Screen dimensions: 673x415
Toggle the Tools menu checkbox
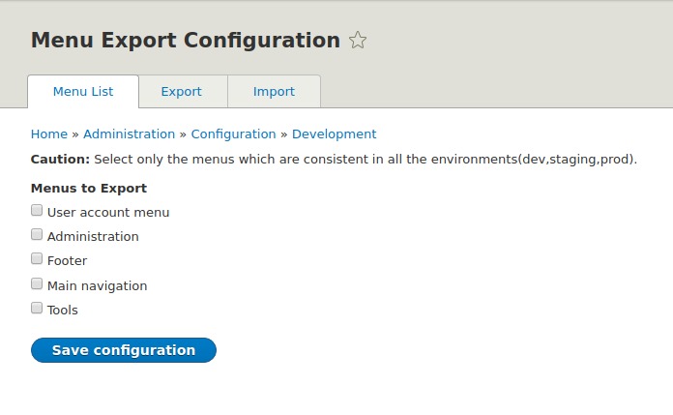pyautogui.click(x=37, y=308)
